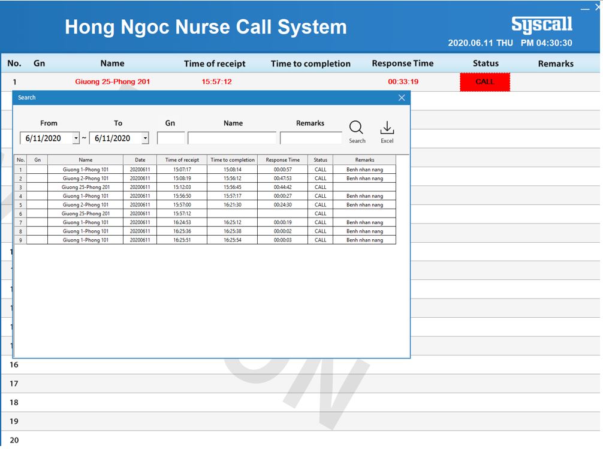Image resolution: width=603 pixels, height=449 pixels.
Task: Click the Syscall logo
Action: (x=541, y=25)
